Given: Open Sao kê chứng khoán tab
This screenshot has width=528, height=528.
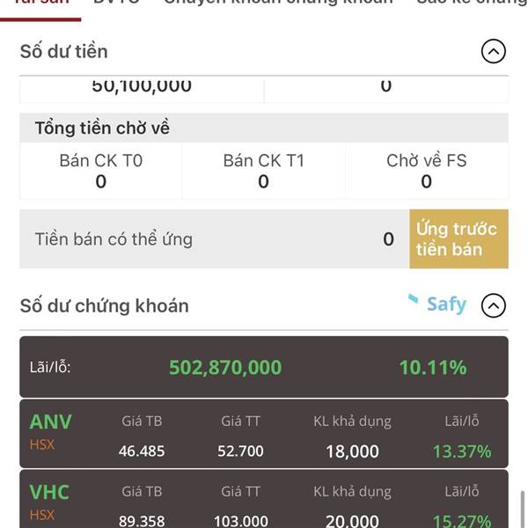Looking at the screenshot, I should click(472, 2).
